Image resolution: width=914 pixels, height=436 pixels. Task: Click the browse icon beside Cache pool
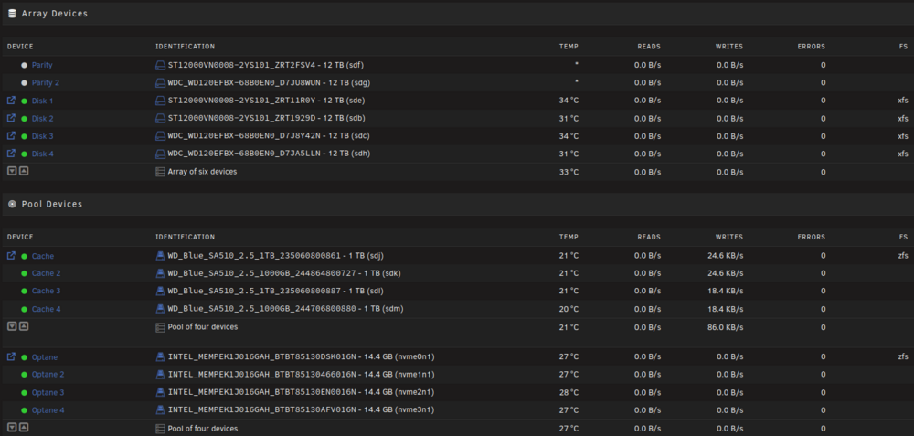11,256
